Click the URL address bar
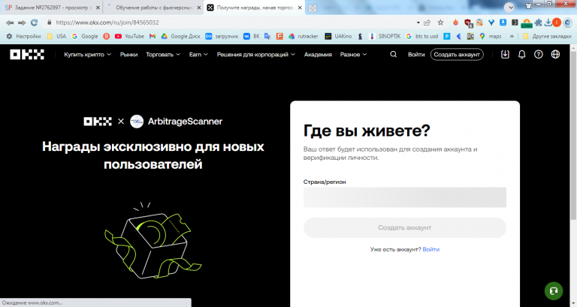Viewport: 577px width, 307px height. click(x=232, y=23)
